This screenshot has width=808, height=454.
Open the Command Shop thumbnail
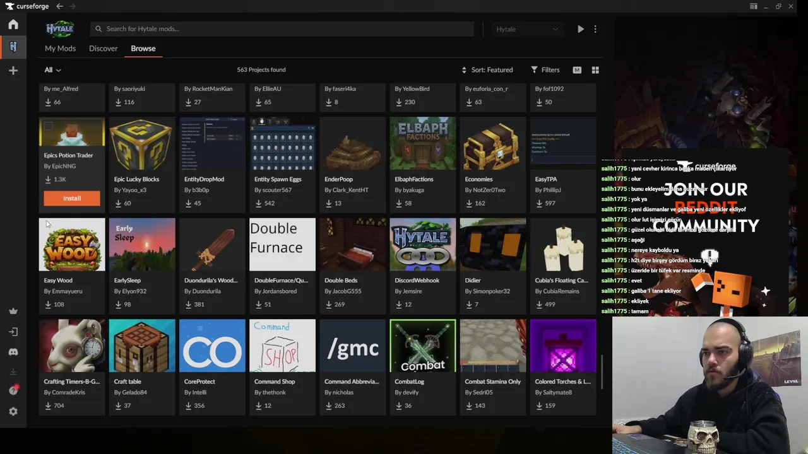(282, 346)
